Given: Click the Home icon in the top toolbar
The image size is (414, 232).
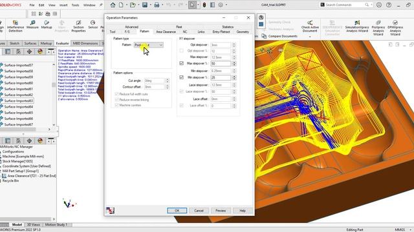Looking at the screenshot, I should [x=113, y=5].
